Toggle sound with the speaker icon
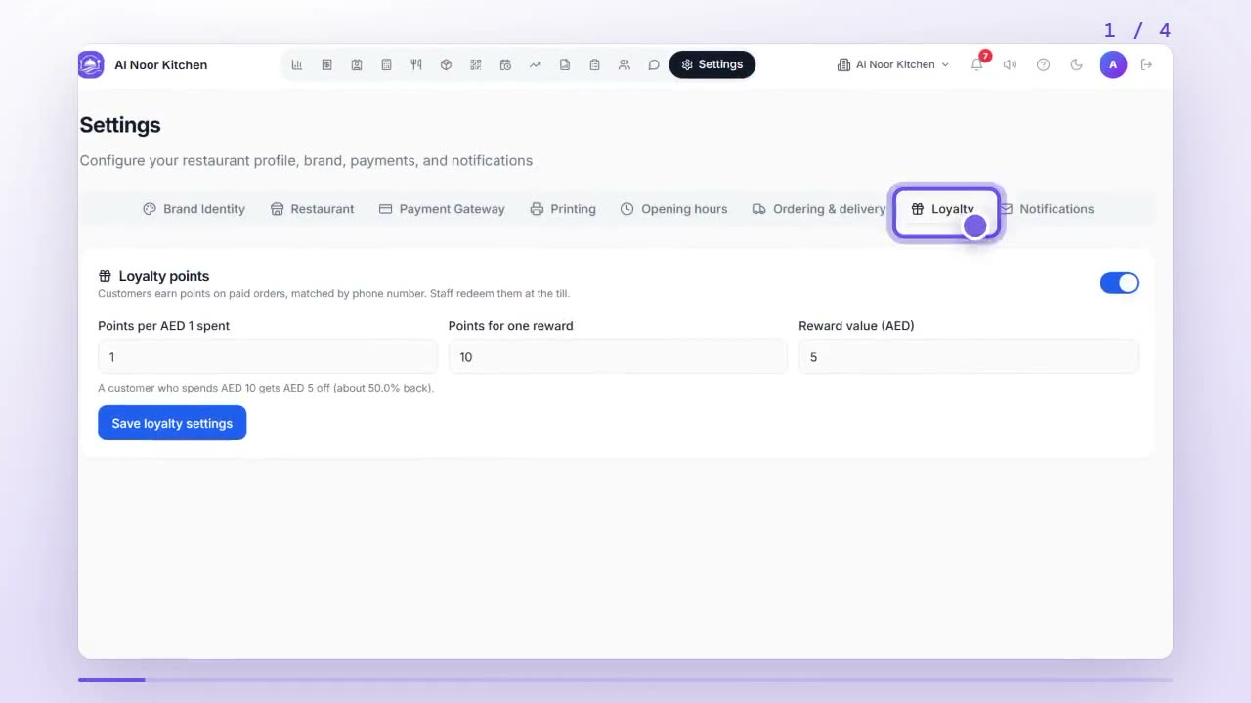Viewport: 1251px width, 703px height. point(1010,64)
